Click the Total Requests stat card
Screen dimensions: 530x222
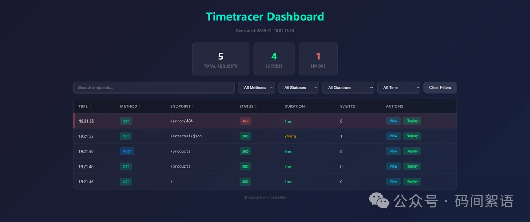point(220,59)
